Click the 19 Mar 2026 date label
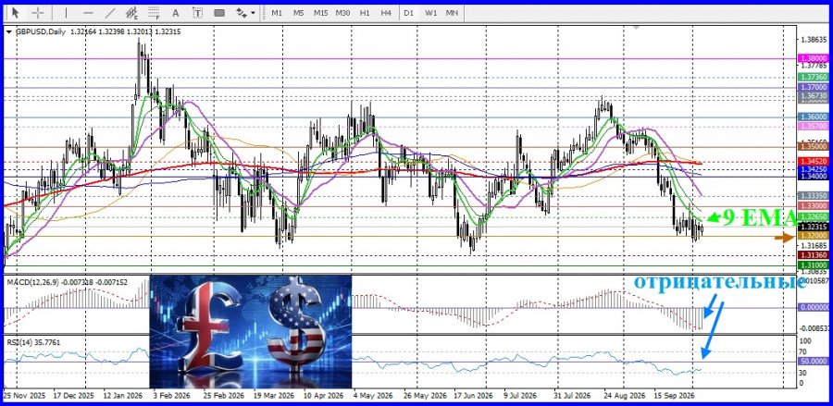The width and height of the screenshot is (833, 406). coord(273,396)
